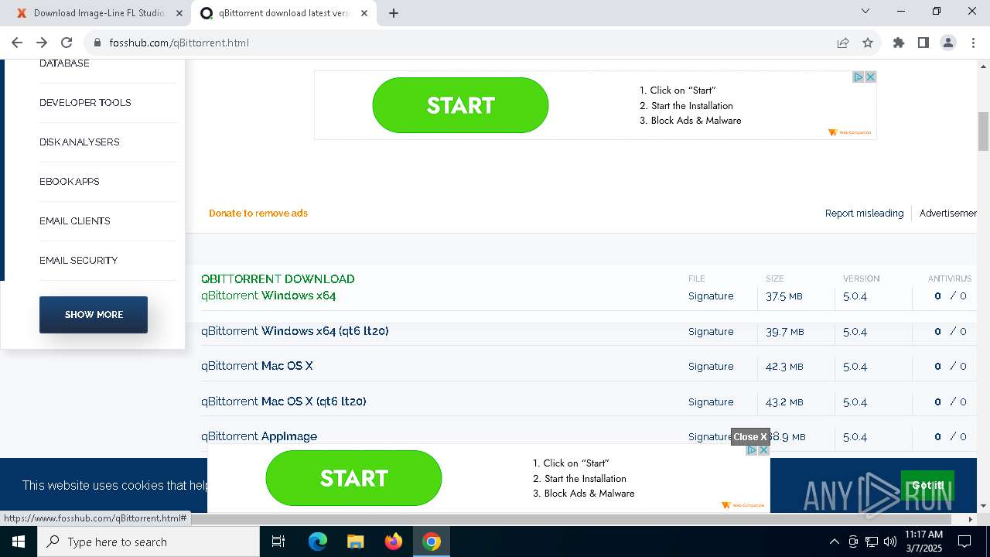Viewport: 990px width, 557px height.
Task: Open the Windows Start menu
Action: (19, 542)
